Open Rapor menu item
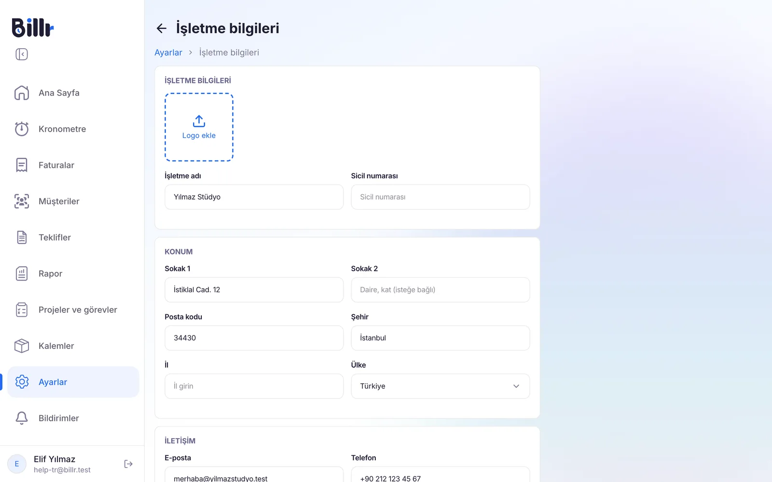This screenshot has width=772, height=482. (73, 273)
